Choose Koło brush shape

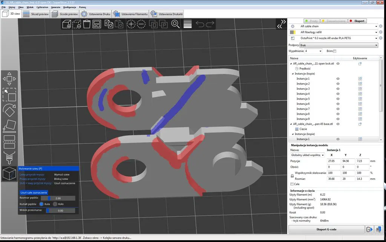click(55, 204)
